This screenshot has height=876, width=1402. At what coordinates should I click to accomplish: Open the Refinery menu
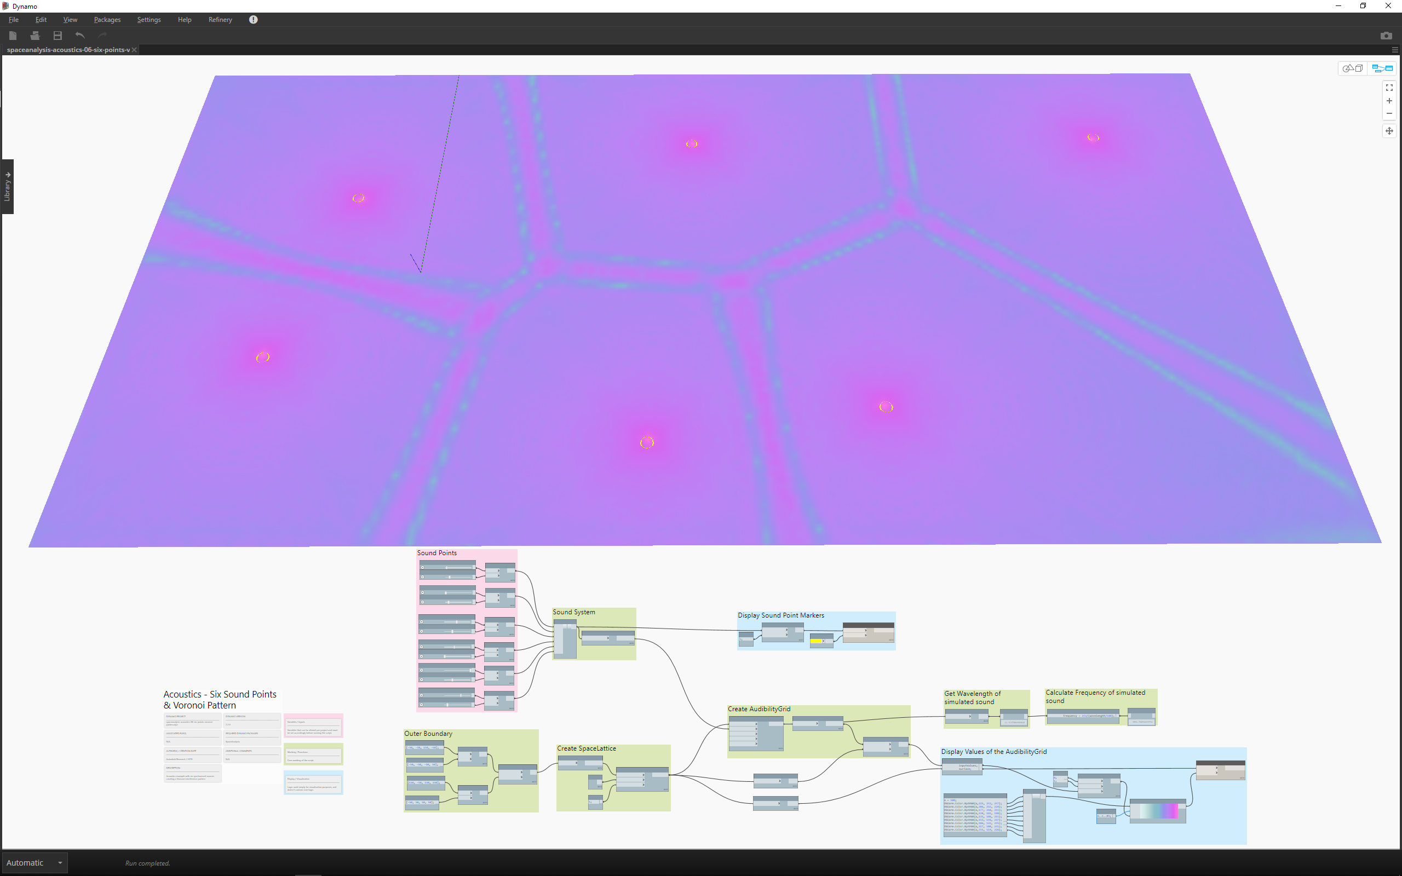[x=220, y=20]
